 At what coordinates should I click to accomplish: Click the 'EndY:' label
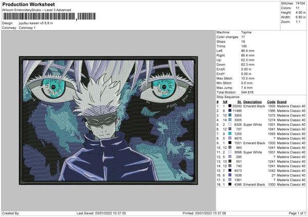(221, 74)
